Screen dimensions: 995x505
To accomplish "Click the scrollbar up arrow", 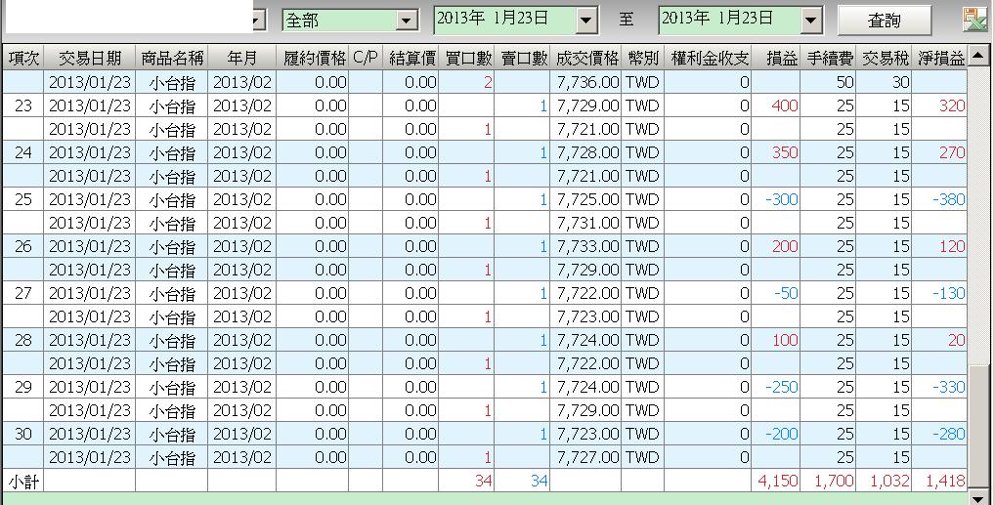I will [x=978, y=56].
